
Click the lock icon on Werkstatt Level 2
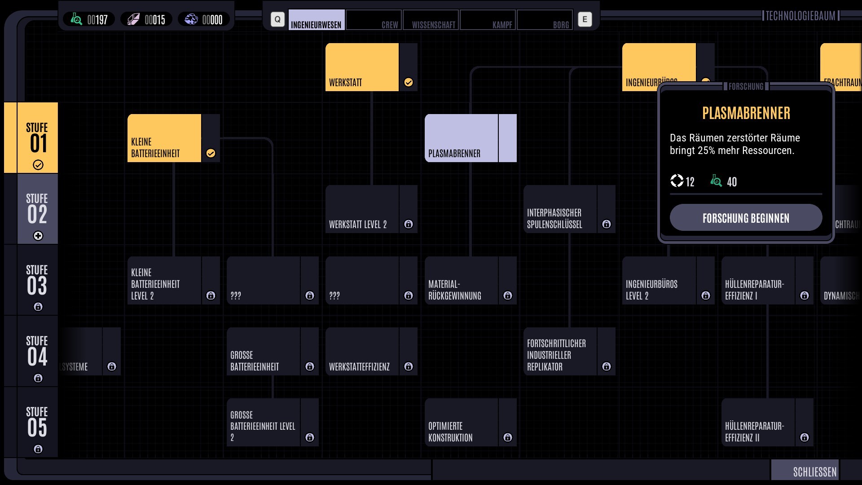click(x=409, y=224)
